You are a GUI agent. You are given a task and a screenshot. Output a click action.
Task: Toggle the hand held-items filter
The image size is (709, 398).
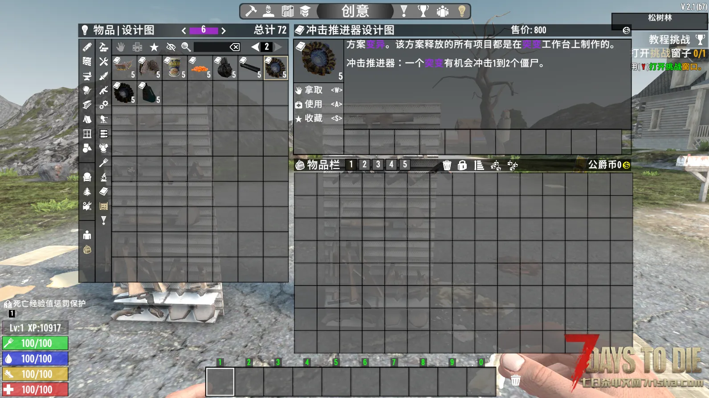120,47
